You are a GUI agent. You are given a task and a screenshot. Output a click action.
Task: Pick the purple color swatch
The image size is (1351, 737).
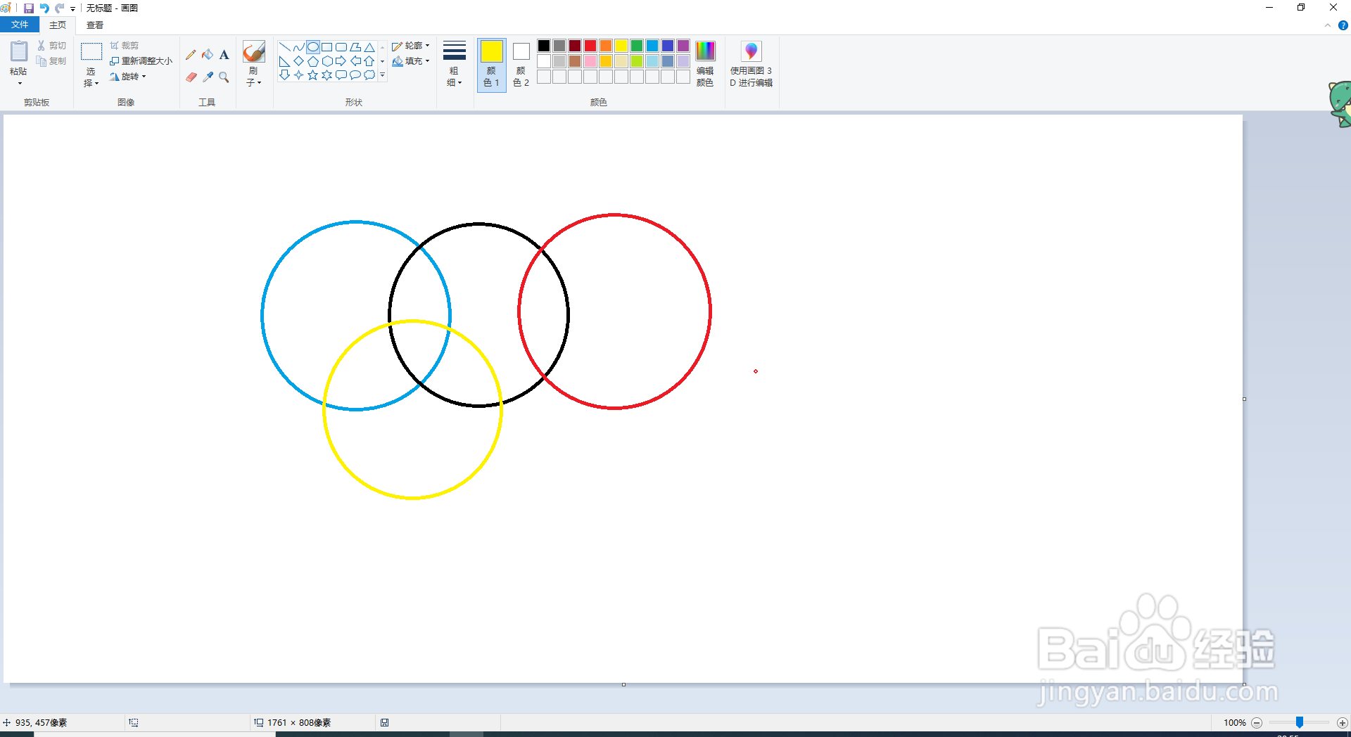tap(683, 46)
